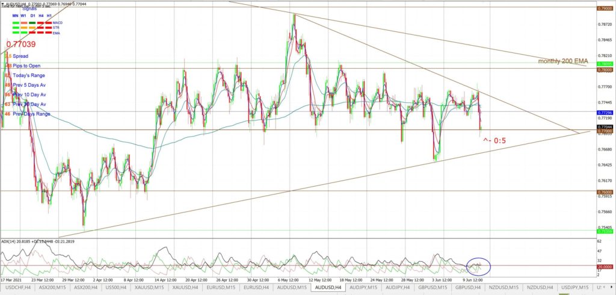
Task: Switch to the XAUUSD,H4 tab
Action: (x=184, y=288)
